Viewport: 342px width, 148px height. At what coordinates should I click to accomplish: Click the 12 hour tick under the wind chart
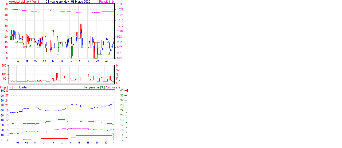[62, 61]
